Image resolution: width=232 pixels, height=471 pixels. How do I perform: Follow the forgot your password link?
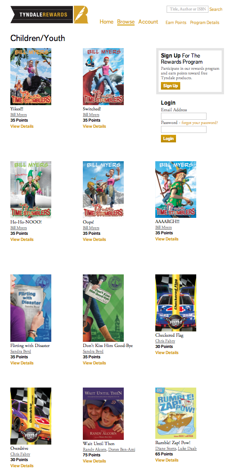(200, 123)
